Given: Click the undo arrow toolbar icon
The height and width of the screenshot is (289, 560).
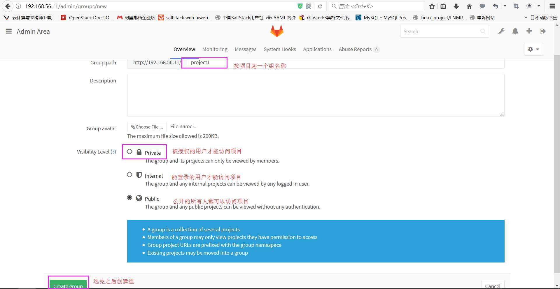Looking at the screenshot, I should click(496, 6).
